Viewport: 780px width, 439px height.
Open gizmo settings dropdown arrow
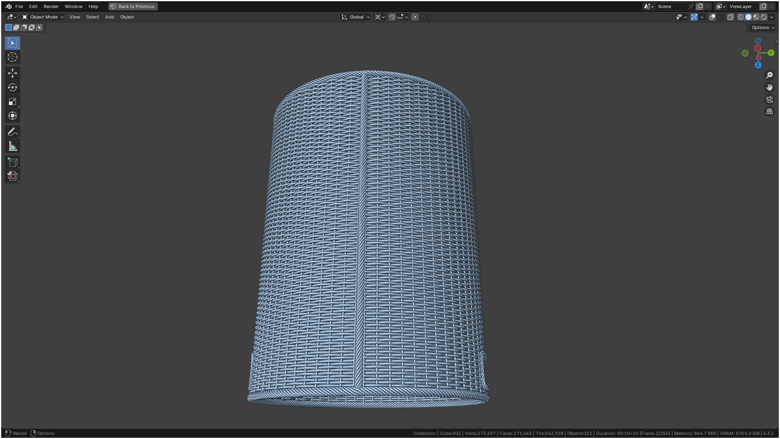[702, 17]
